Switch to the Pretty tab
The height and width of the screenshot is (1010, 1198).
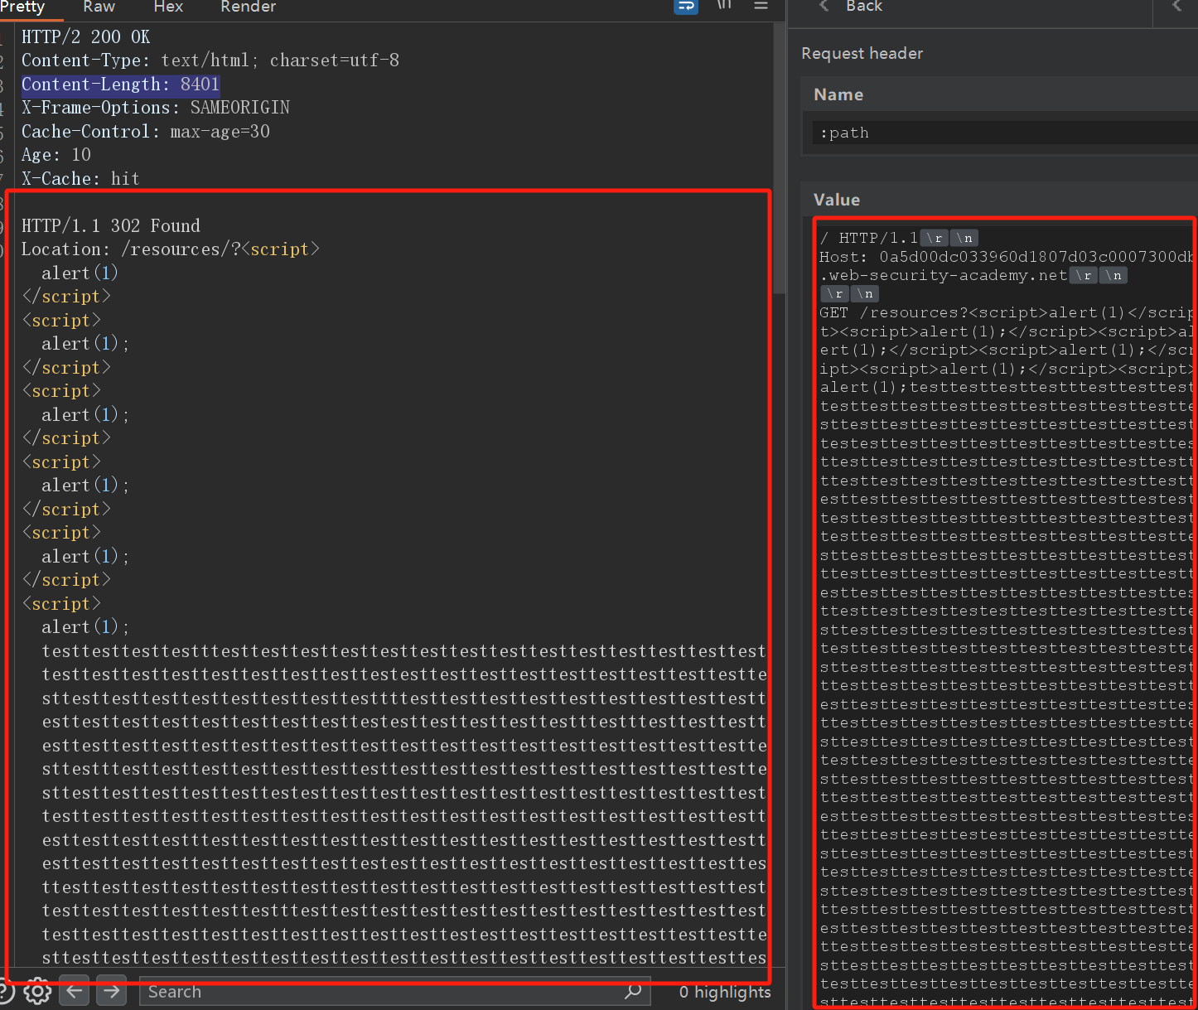(22, 7)
